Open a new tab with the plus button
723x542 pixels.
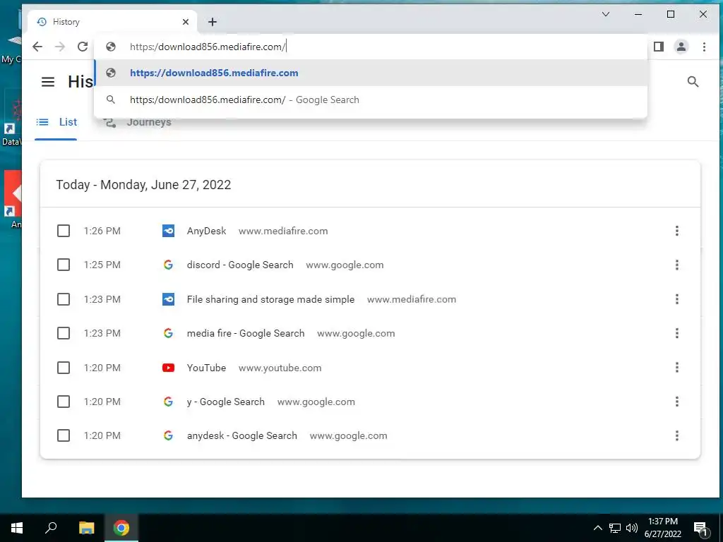tap(212, 22)
